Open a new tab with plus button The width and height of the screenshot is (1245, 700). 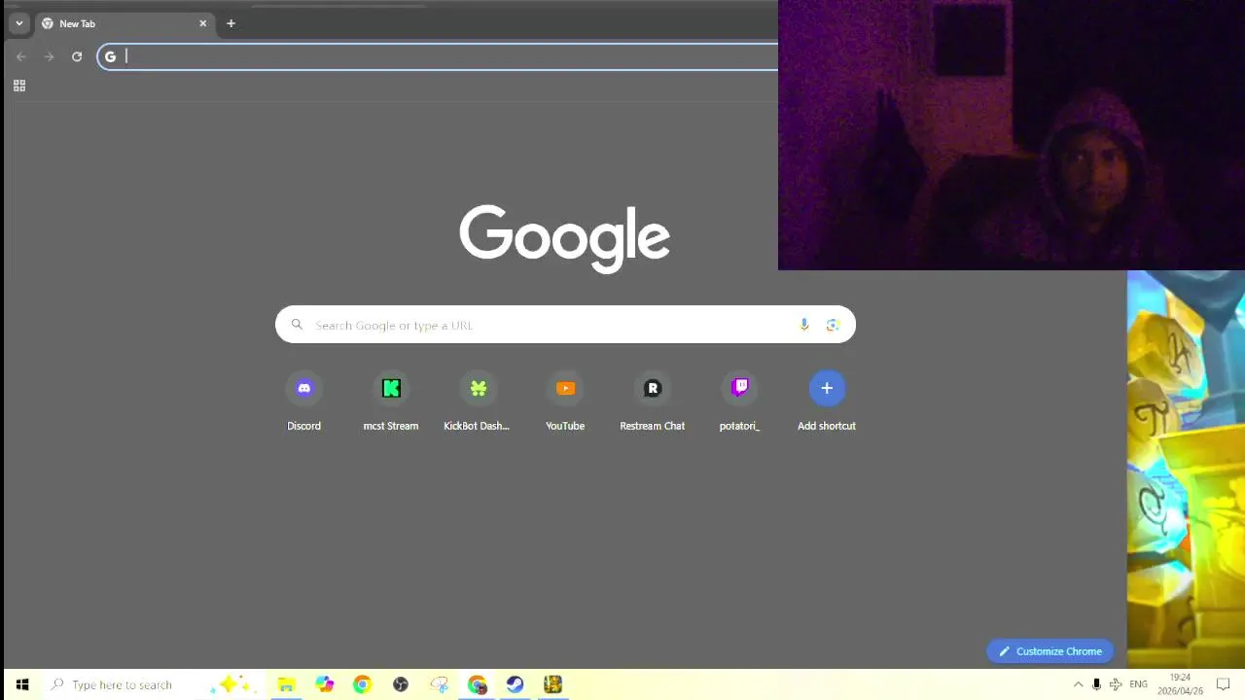click(x=231, y=23)
